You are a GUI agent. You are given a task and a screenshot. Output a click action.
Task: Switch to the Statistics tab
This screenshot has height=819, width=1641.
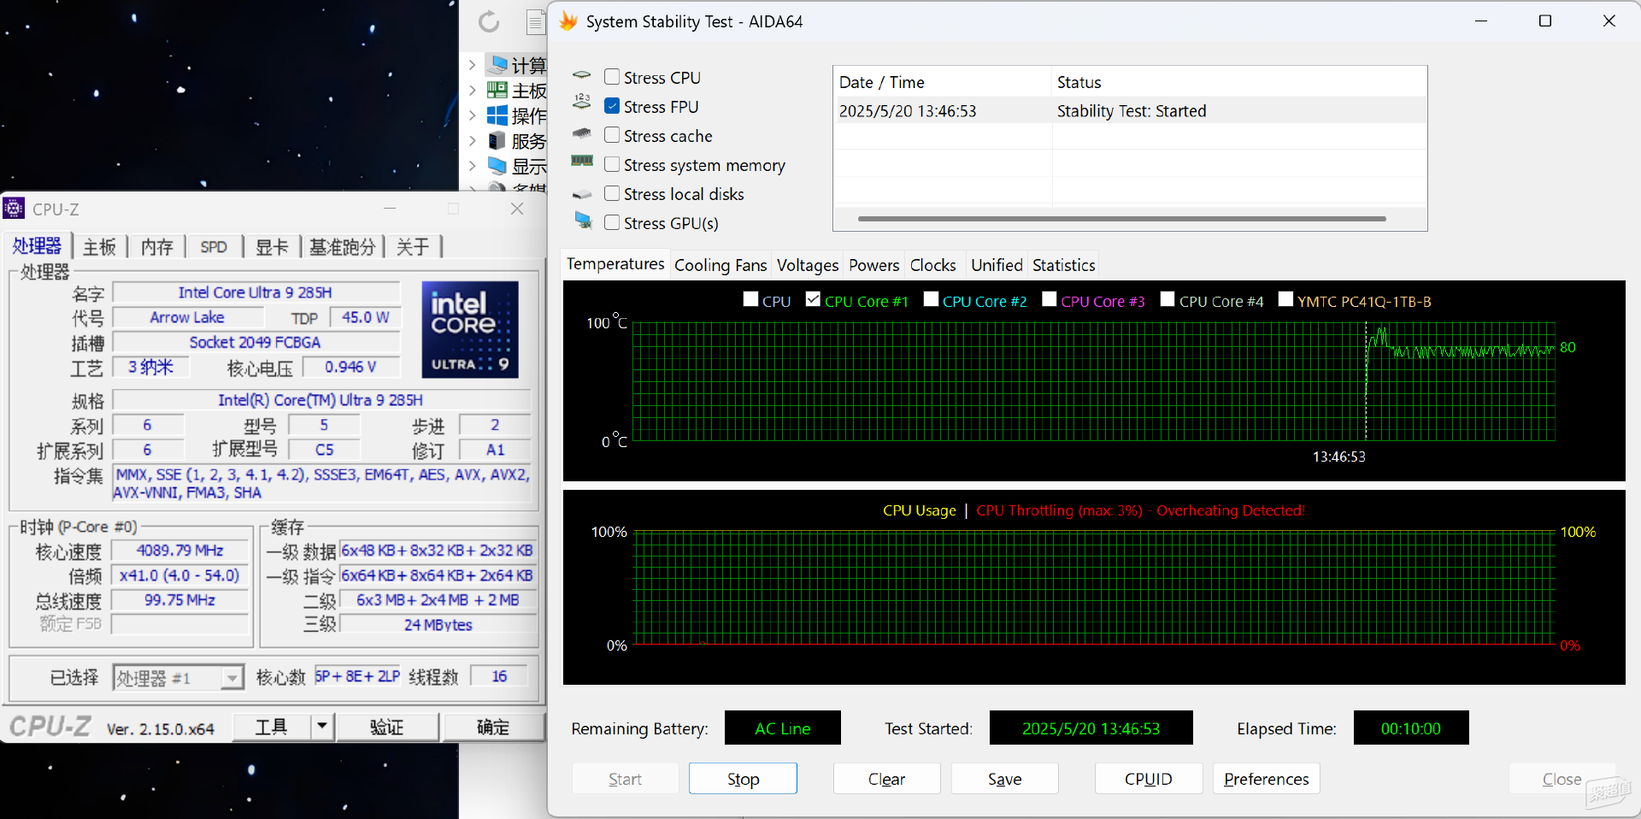[1063, 265]
